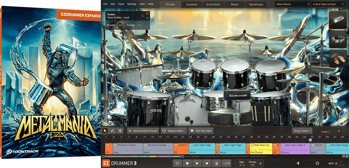Click the metronome icon
Screen dimensions: 349x168
click(x=216, y=163)
